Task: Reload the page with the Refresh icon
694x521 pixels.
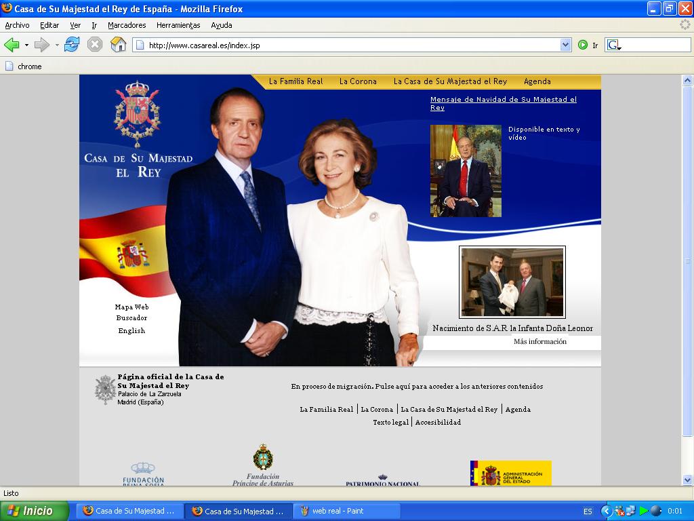Action: click(x=72, y=45)
